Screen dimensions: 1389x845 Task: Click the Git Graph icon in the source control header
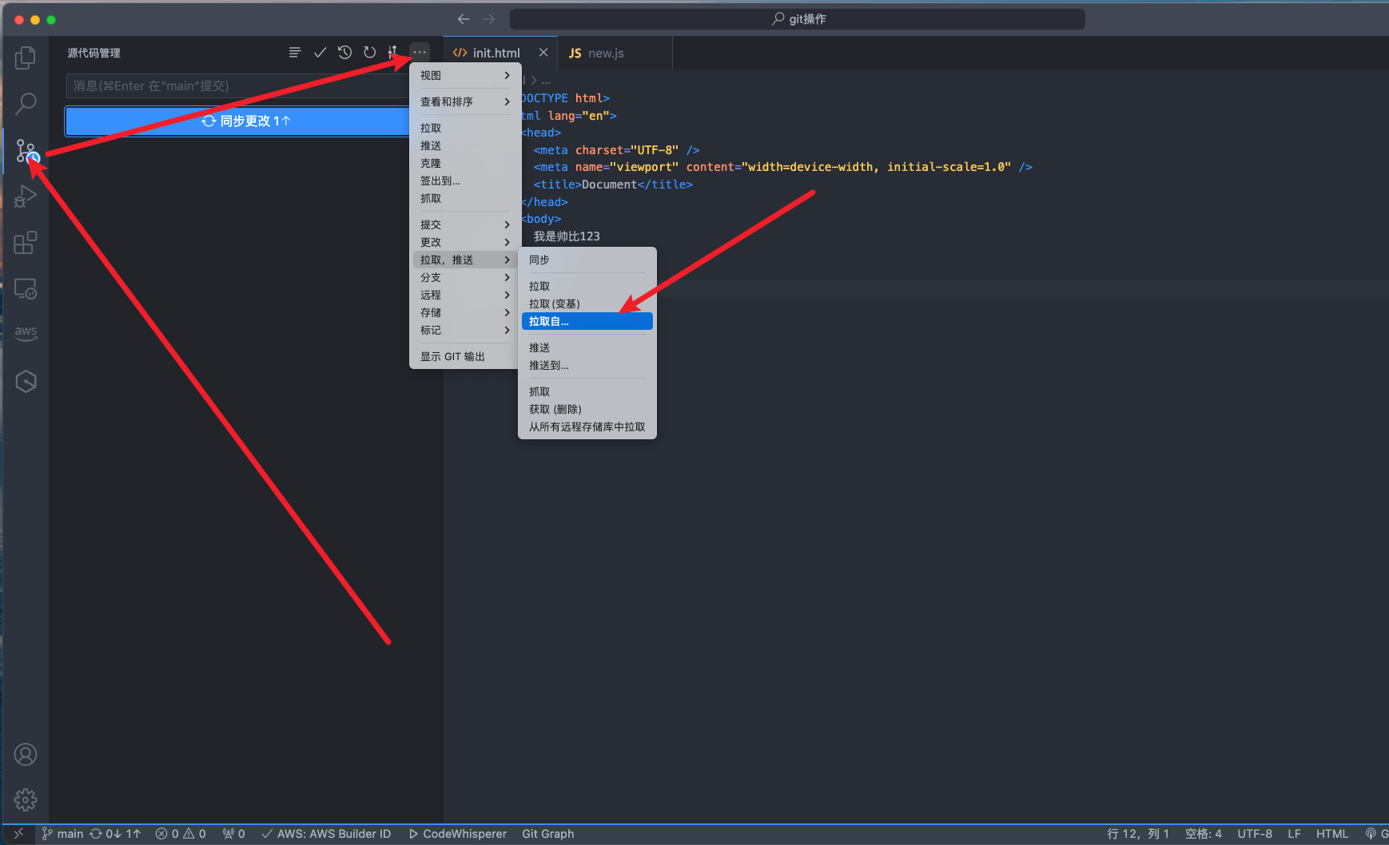point(392,52)
